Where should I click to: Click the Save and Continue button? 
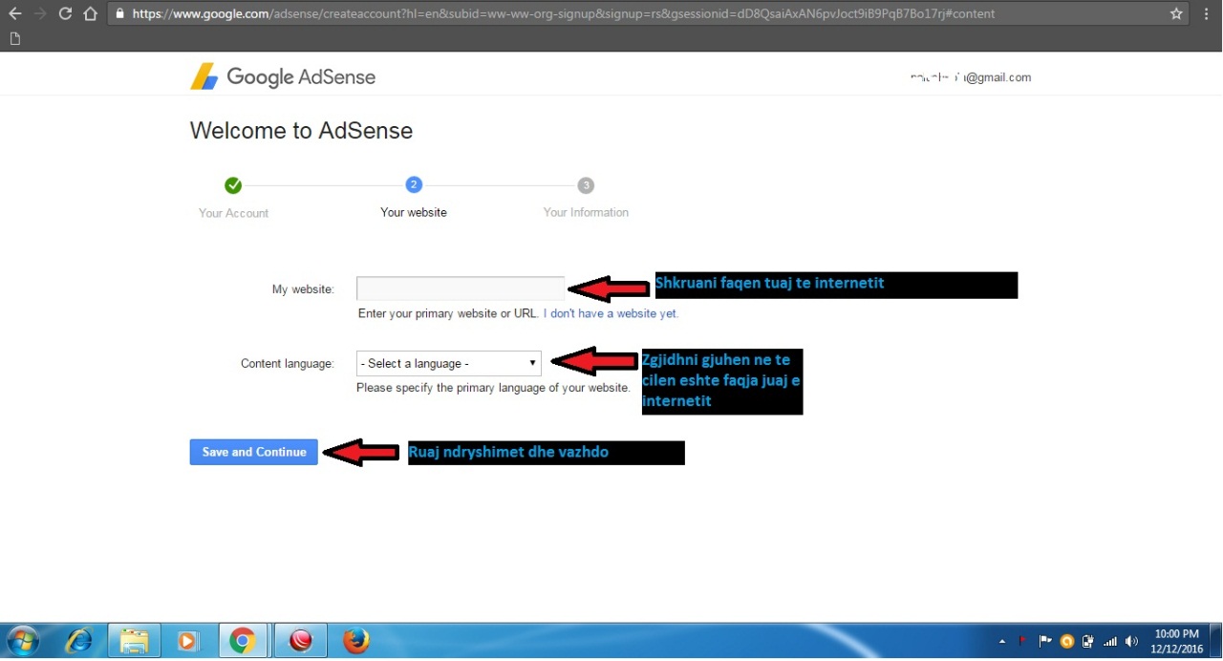(254, 452)
